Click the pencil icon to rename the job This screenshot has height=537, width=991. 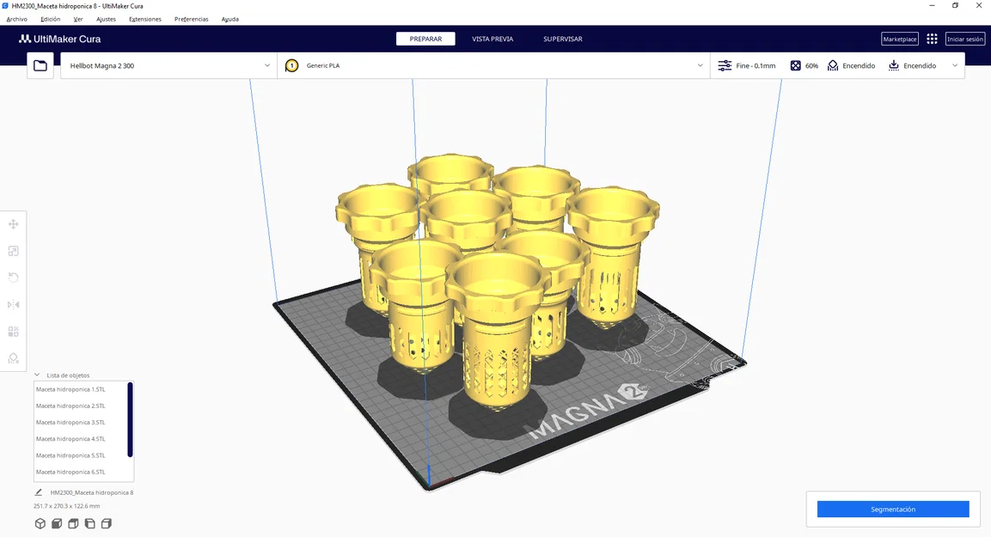[39, 492]
